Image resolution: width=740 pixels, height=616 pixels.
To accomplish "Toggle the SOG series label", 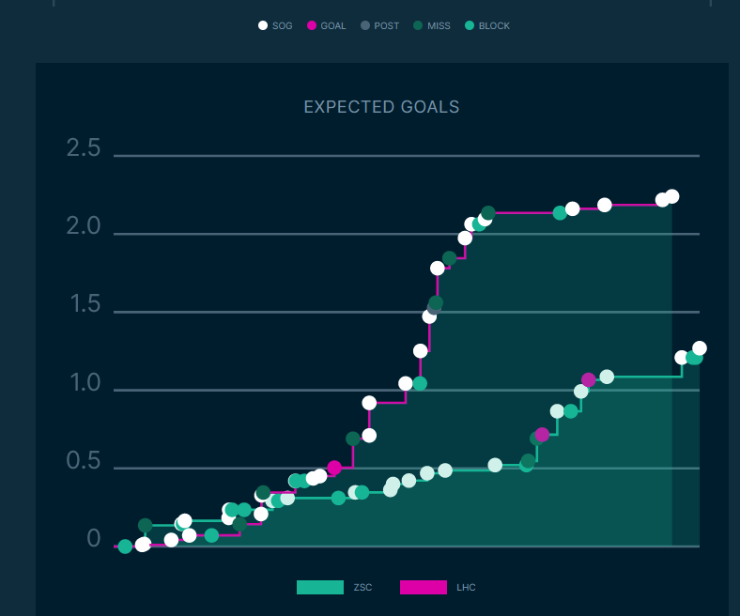I will click(283, 25).
